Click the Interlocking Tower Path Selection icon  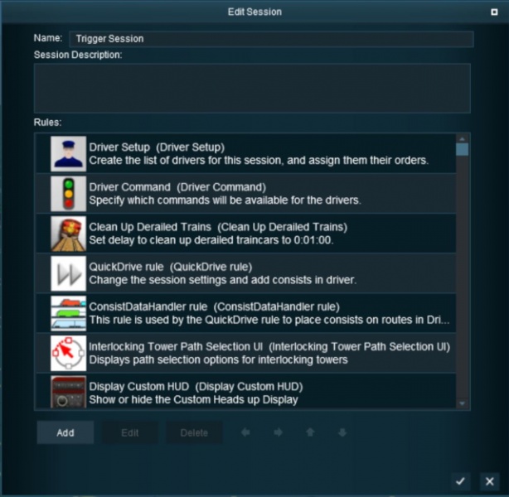tap(68, 352)
